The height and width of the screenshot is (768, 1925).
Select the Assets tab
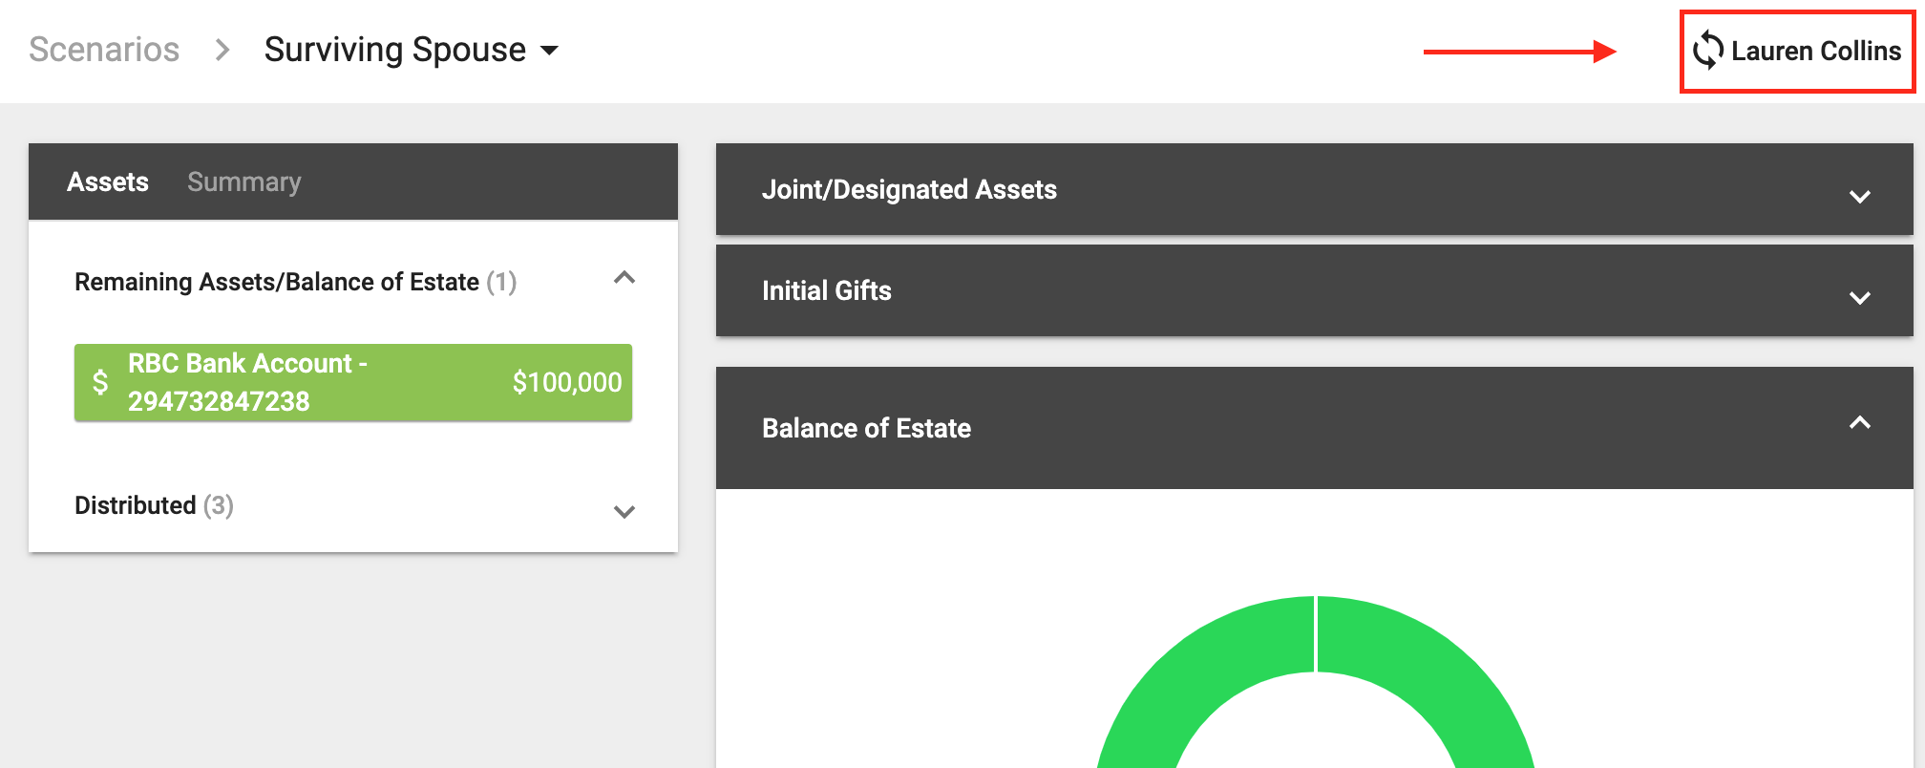tap(108, 181)
